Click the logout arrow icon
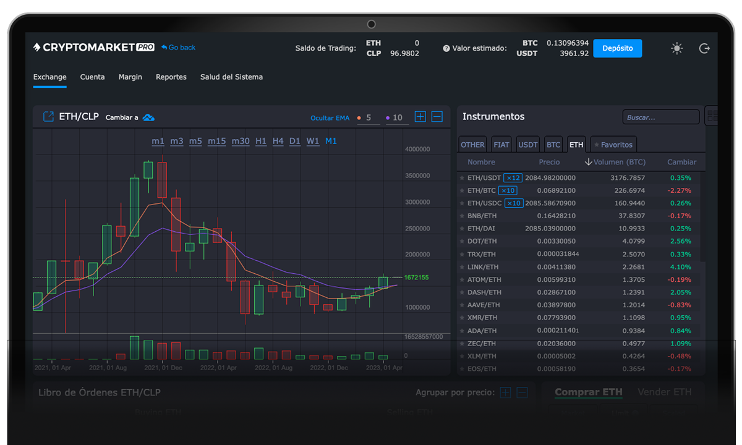The width and height of the screenshot is (742, 445). coord(704,48)
